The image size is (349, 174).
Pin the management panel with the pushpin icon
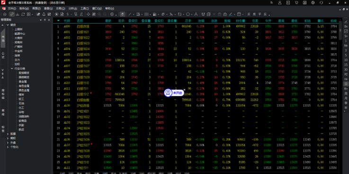45,20
